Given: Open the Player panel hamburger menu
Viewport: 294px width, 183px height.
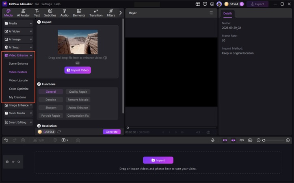Looking at the screenshot, I should point(211,13).
